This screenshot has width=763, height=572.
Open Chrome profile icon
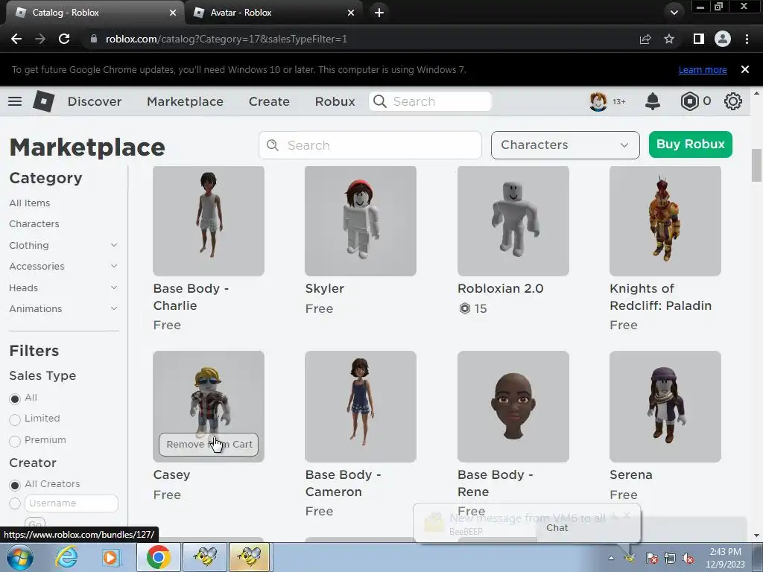pyautogui.click(x=723, y=39)
